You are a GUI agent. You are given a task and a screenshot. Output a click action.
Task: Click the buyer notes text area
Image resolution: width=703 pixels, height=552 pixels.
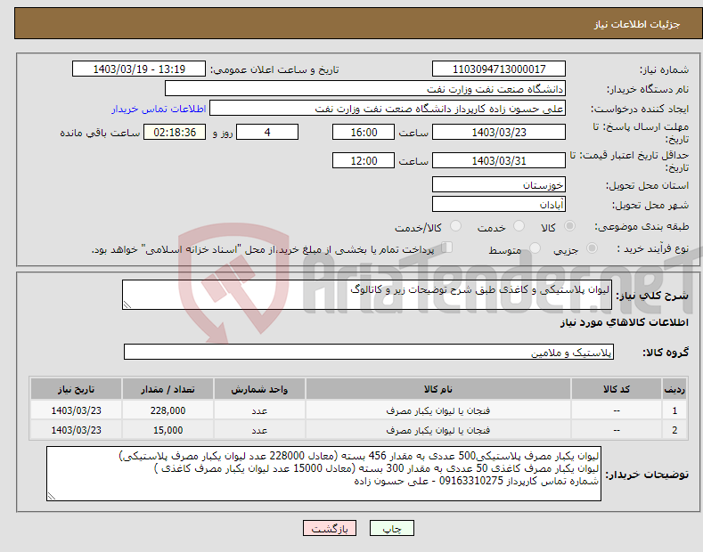point(323,474)
